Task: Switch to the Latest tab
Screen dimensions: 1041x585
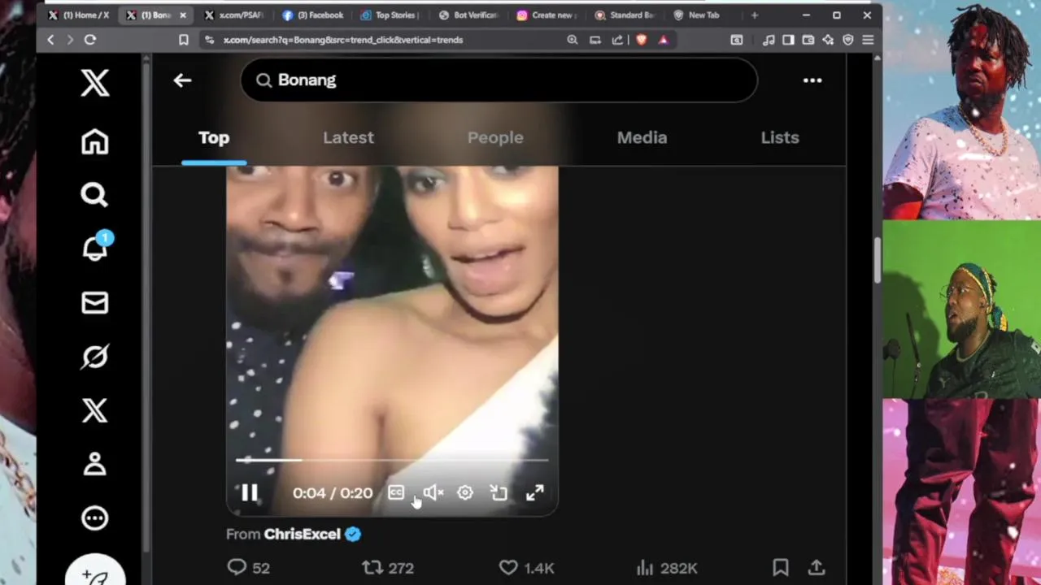Action: (348, 137)
